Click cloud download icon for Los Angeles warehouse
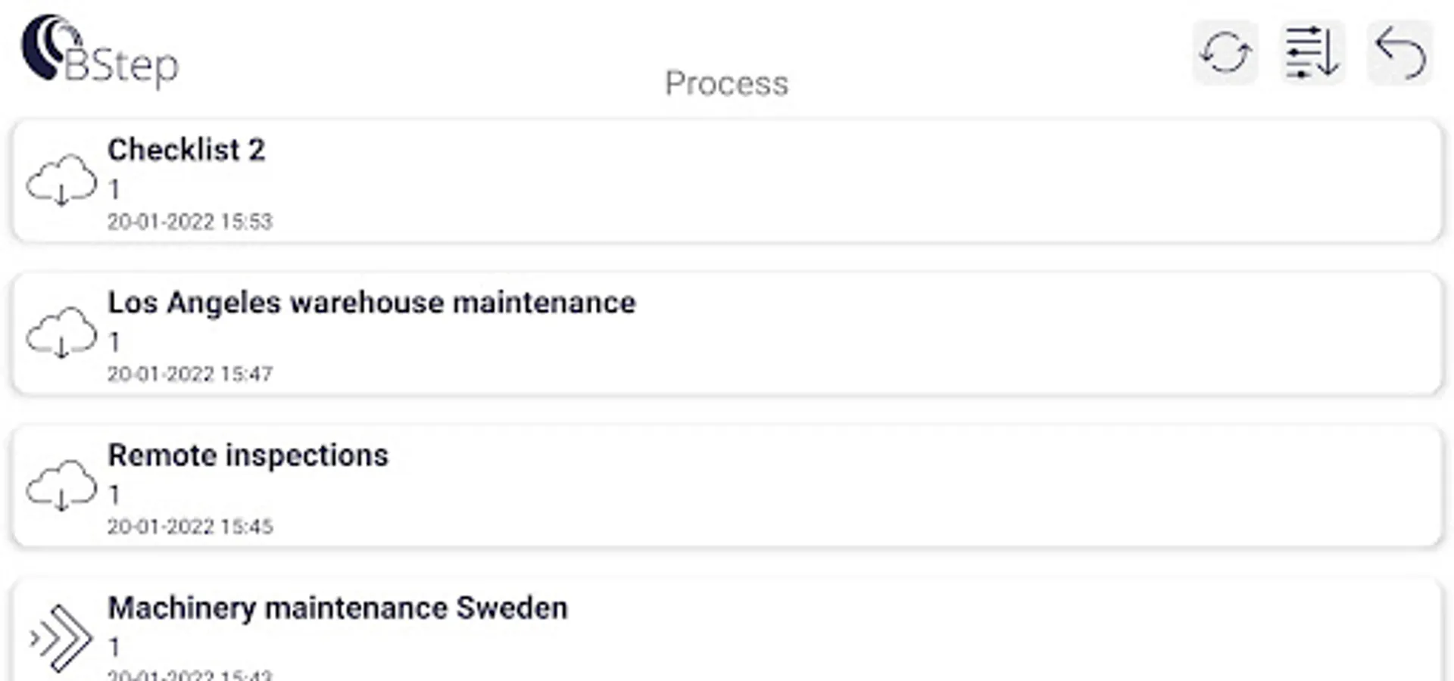Image resolution: width=1454 pixels, height=681 pixels. coord(62,334)
